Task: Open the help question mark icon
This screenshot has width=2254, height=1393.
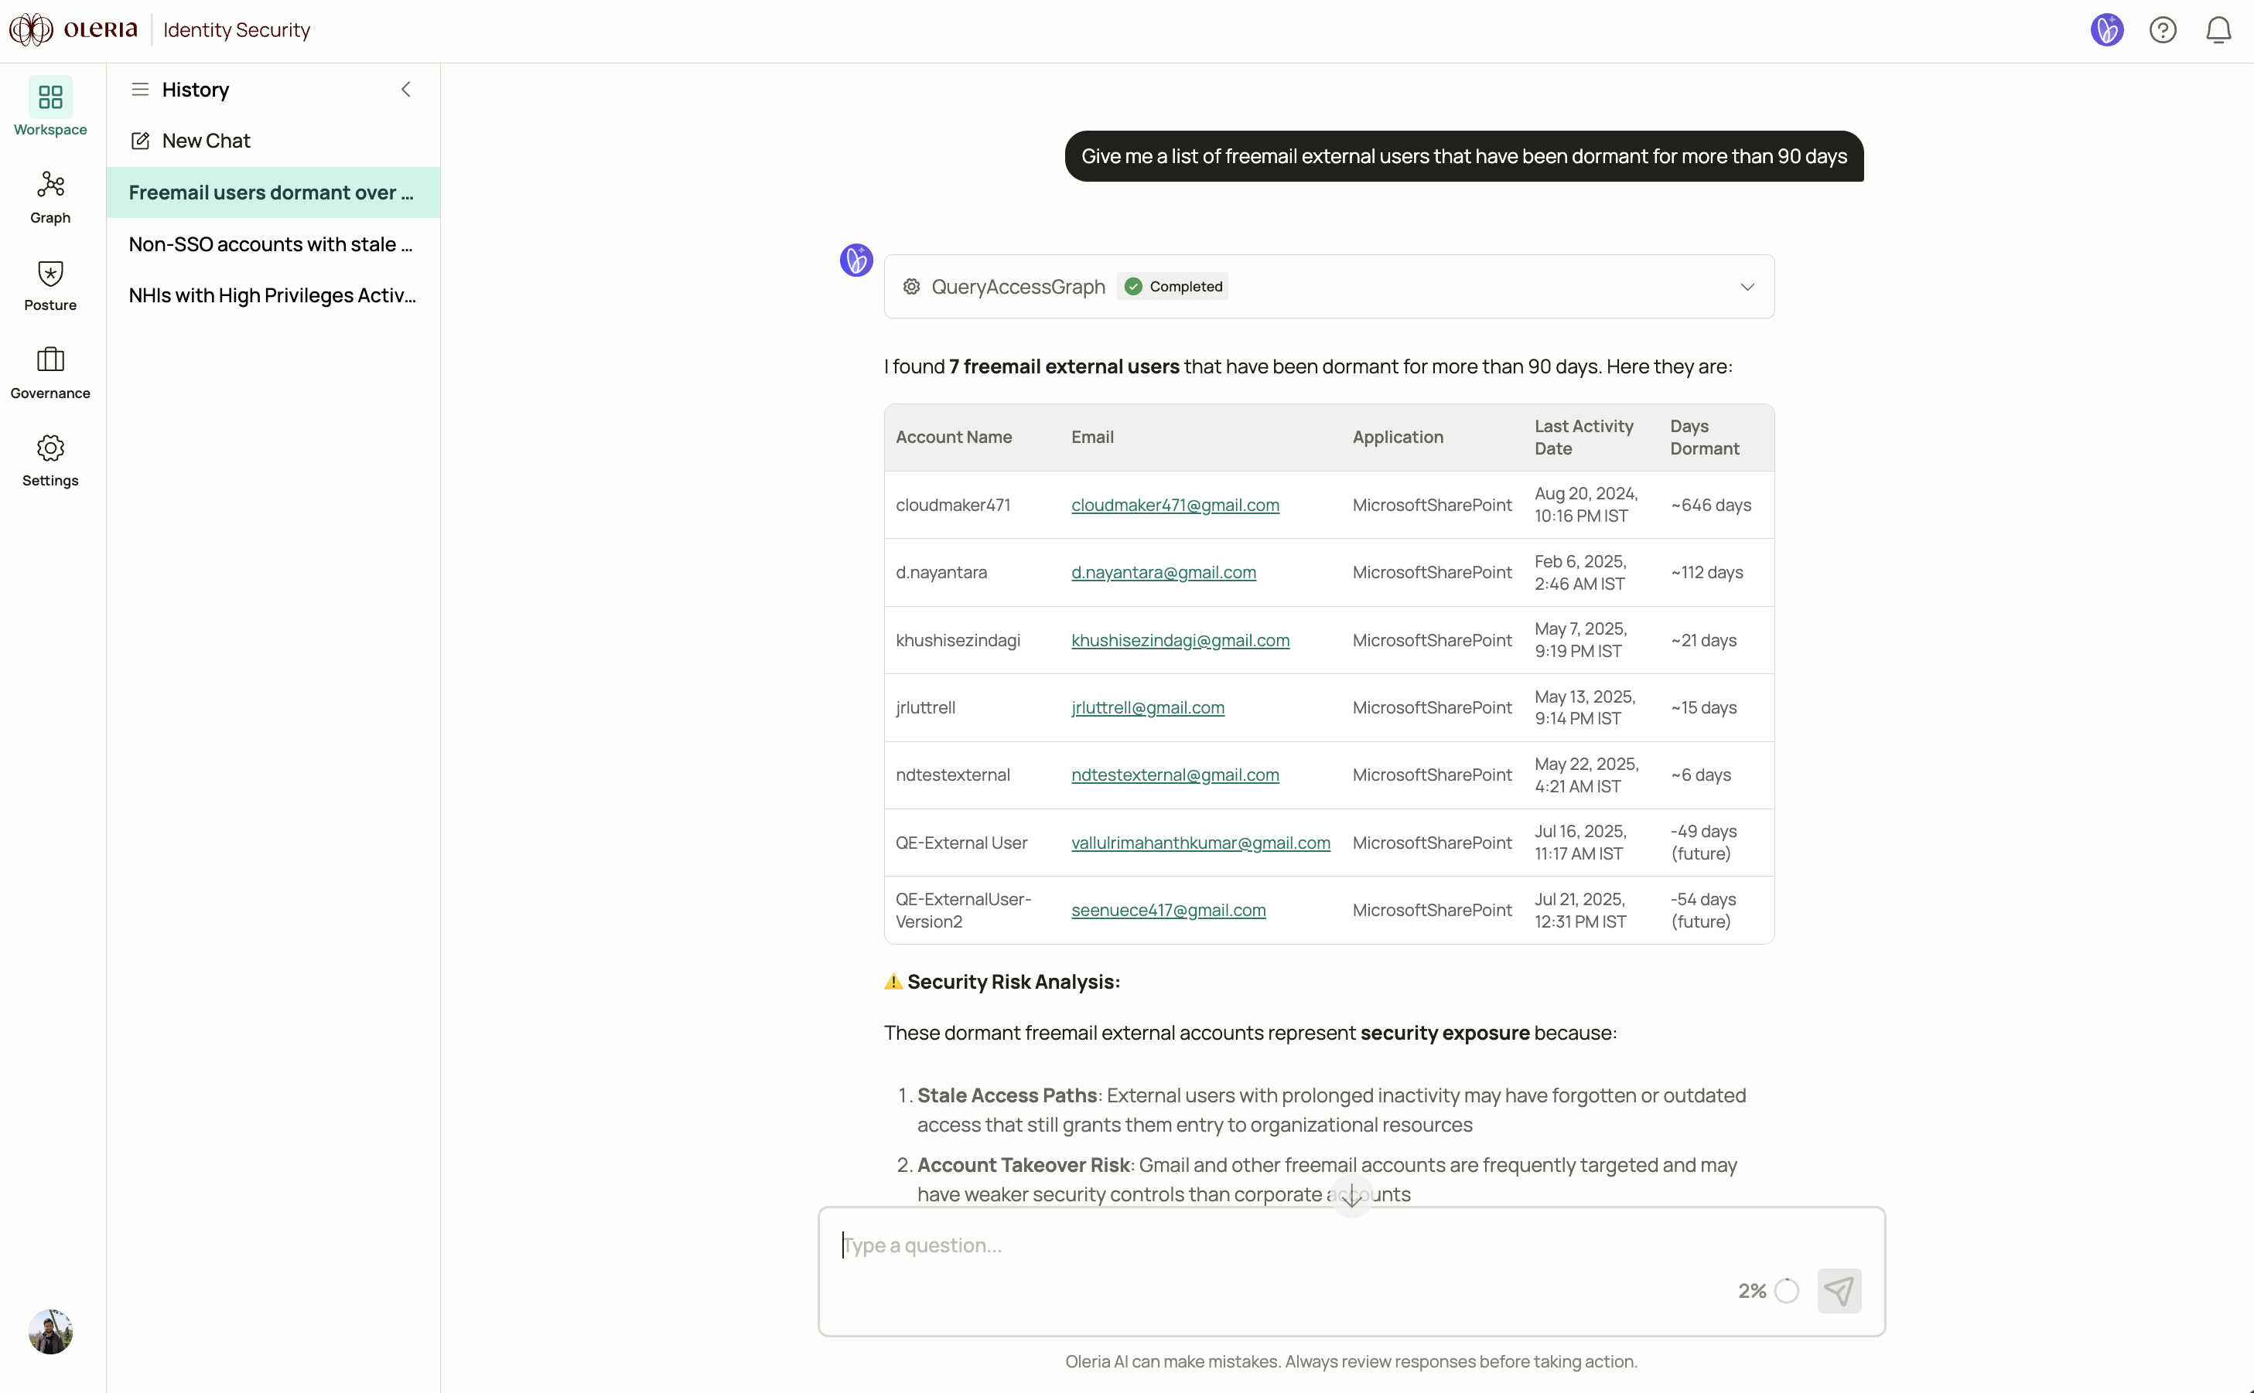Action: (x=2163, y=30)
